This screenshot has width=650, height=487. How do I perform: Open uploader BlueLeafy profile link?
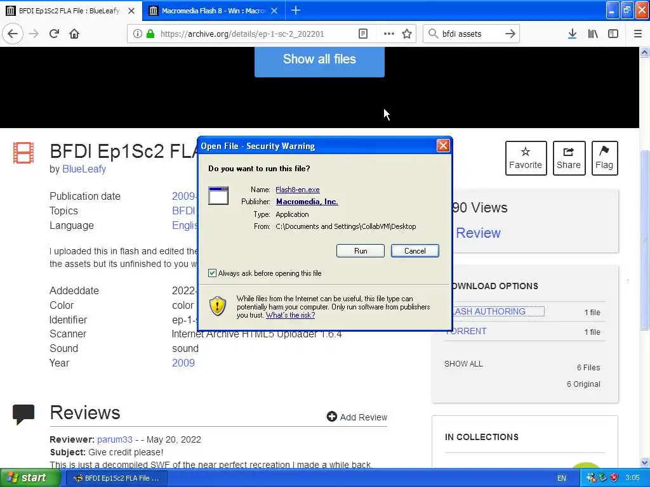tap(84, 169)
